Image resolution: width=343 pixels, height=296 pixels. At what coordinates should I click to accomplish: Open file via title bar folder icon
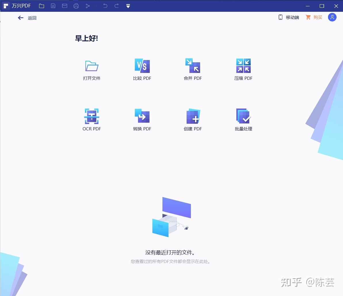(42, 6)
